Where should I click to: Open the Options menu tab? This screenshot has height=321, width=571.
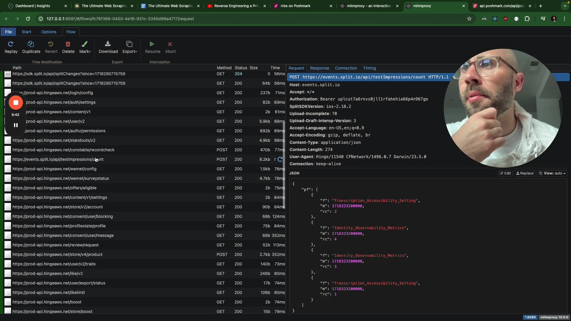(x=49, y=32)
